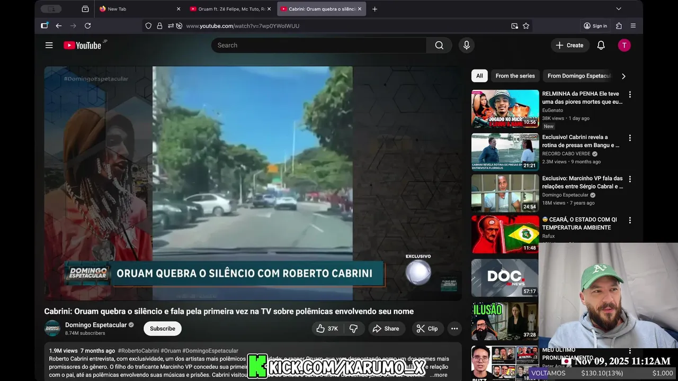Open Marcinho VP video thumbnail
The image size is (678, 381).
pos(505,194)
